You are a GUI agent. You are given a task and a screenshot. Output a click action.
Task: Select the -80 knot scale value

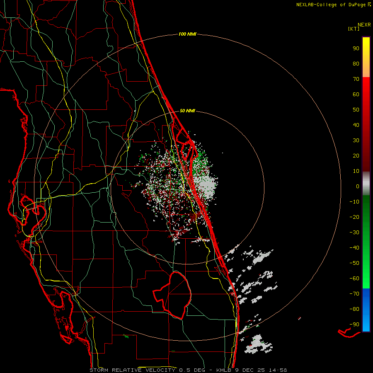click(x=354, y=309)
